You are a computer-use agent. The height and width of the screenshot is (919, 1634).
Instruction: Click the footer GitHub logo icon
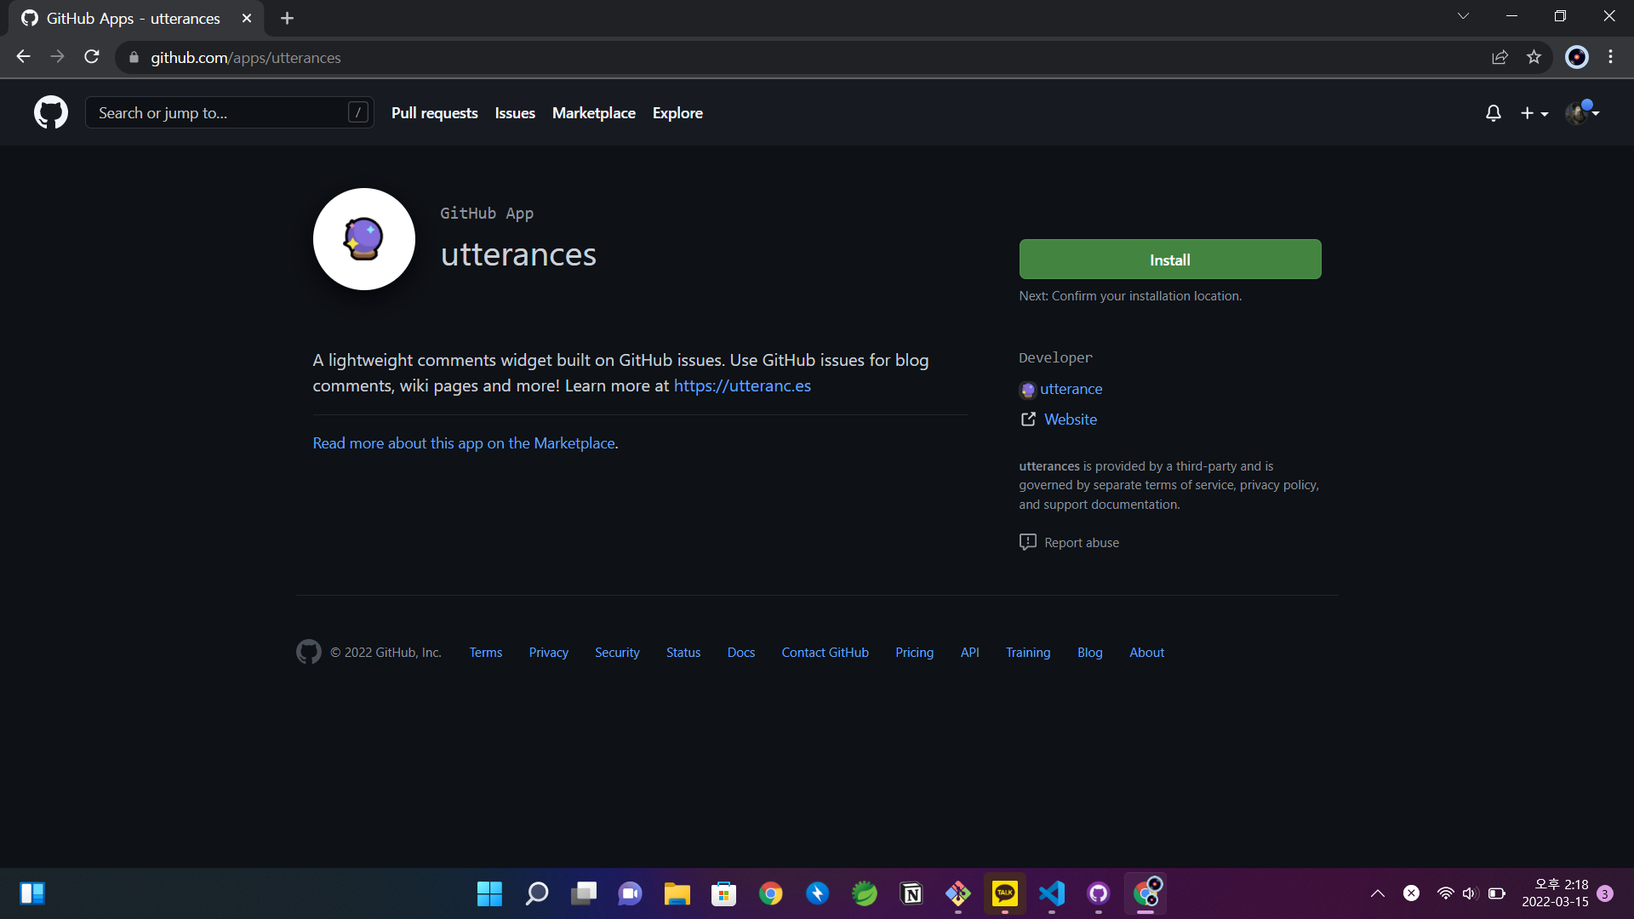click(308, 652)
